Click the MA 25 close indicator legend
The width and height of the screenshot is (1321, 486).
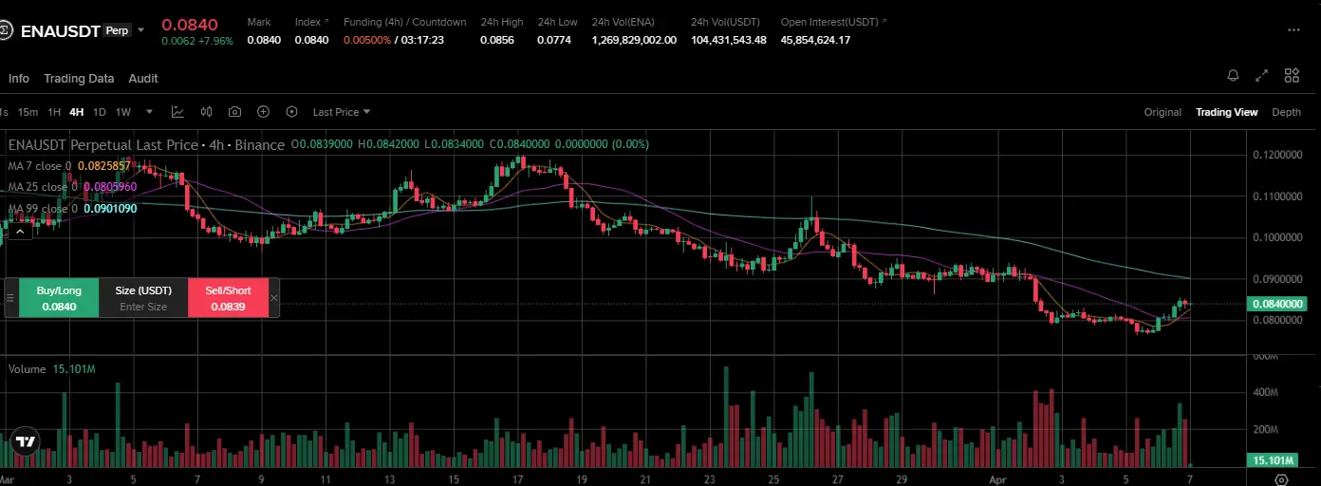coord(72,187)
